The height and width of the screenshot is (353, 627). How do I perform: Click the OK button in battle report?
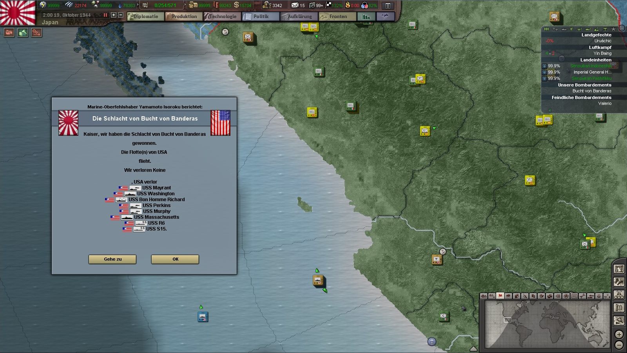click(175, 259)
